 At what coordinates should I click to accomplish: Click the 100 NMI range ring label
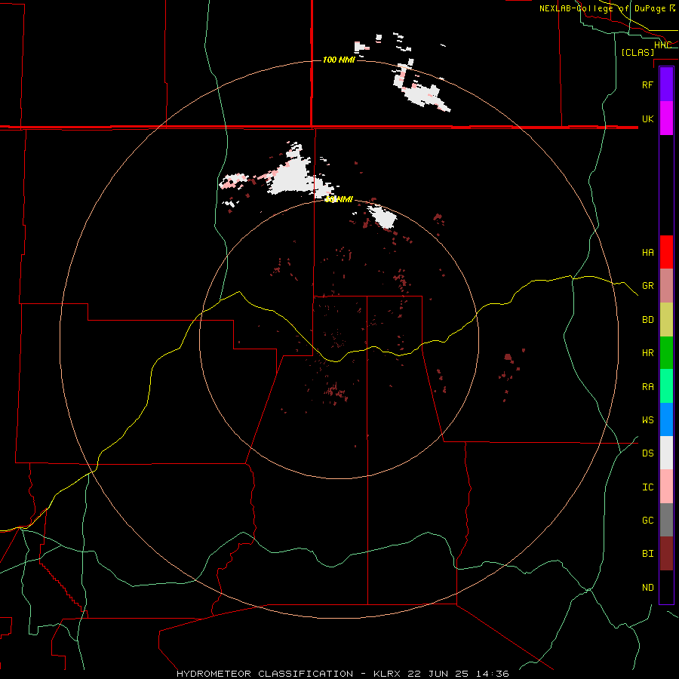[339, 60]
